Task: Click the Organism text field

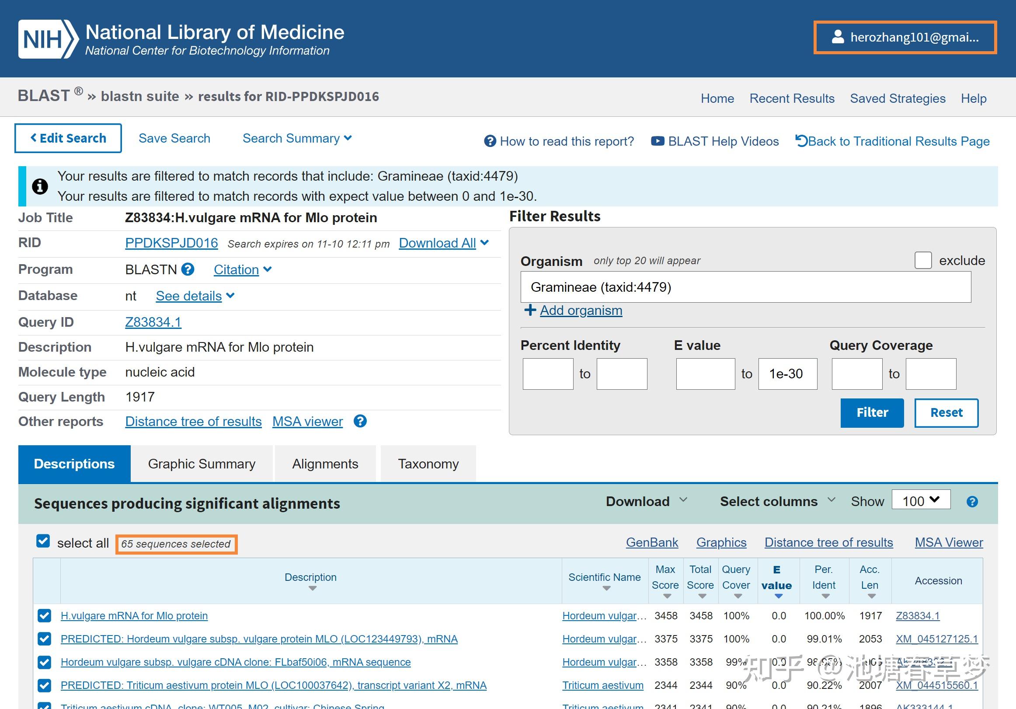Action: [x=745, y=287]
